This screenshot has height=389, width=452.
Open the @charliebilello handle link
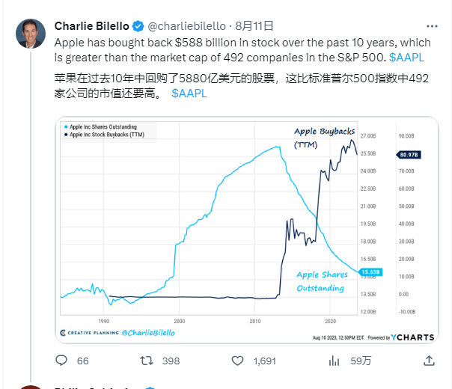coord(186,26)
